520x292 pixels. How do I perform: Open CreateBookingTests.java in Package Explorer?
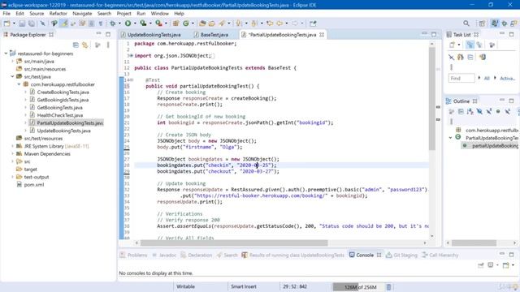63,92
